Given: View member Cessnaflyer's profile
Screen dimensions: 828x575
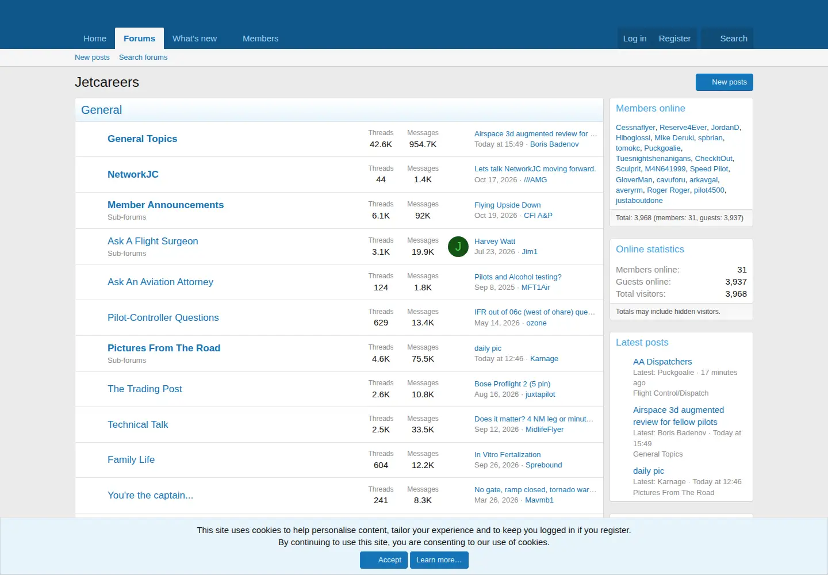Looking at the screenshot, I should (635, 128).
